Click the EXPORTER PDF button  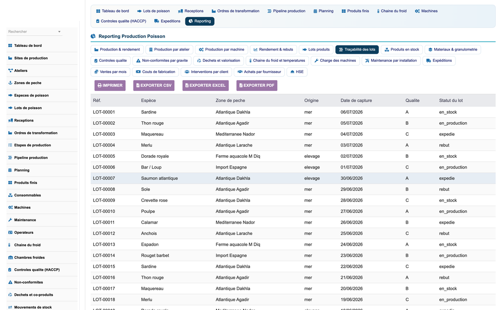pyautogui.click(x=257, y=86)
